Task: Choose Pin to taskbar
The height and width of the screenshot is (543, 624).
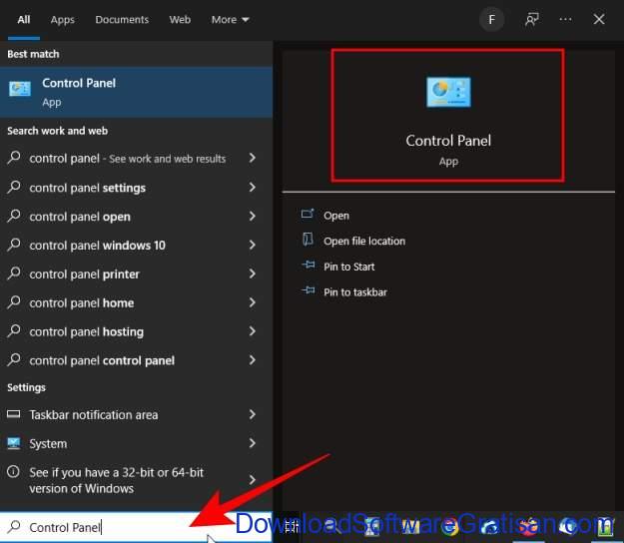Action: click(355, 292)
